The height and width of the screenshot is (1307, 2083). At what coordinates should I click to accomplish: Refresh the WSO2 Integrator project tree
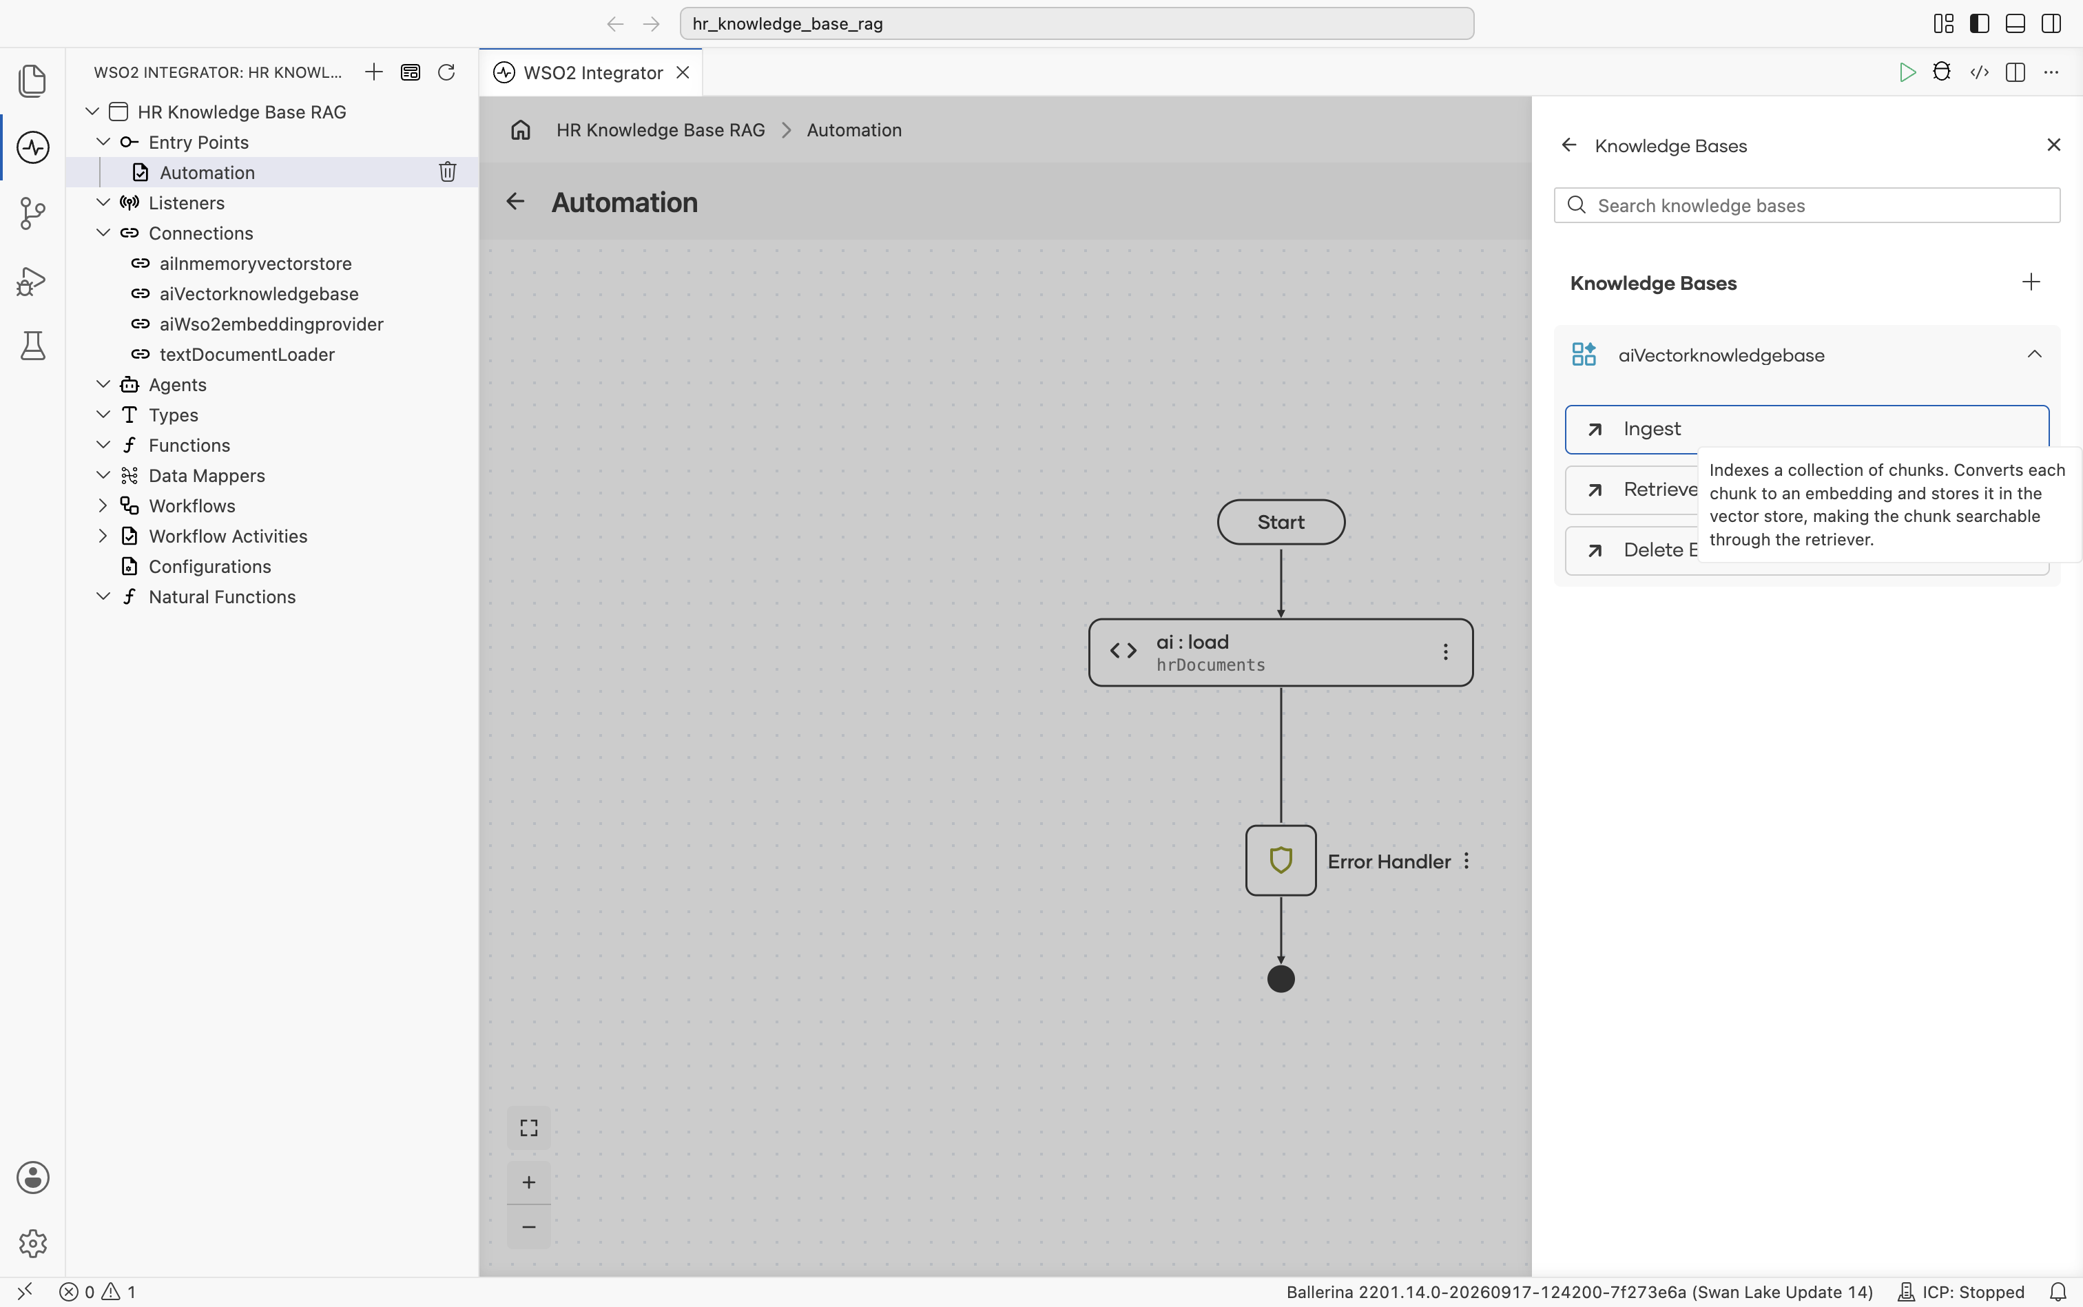click(x=446, y=72)
